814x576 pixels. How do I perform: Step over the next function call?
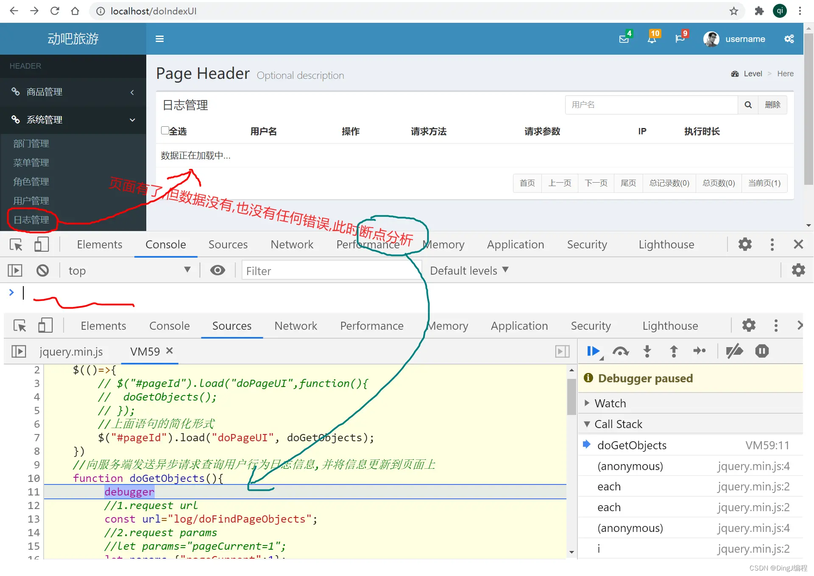point(620,351)
